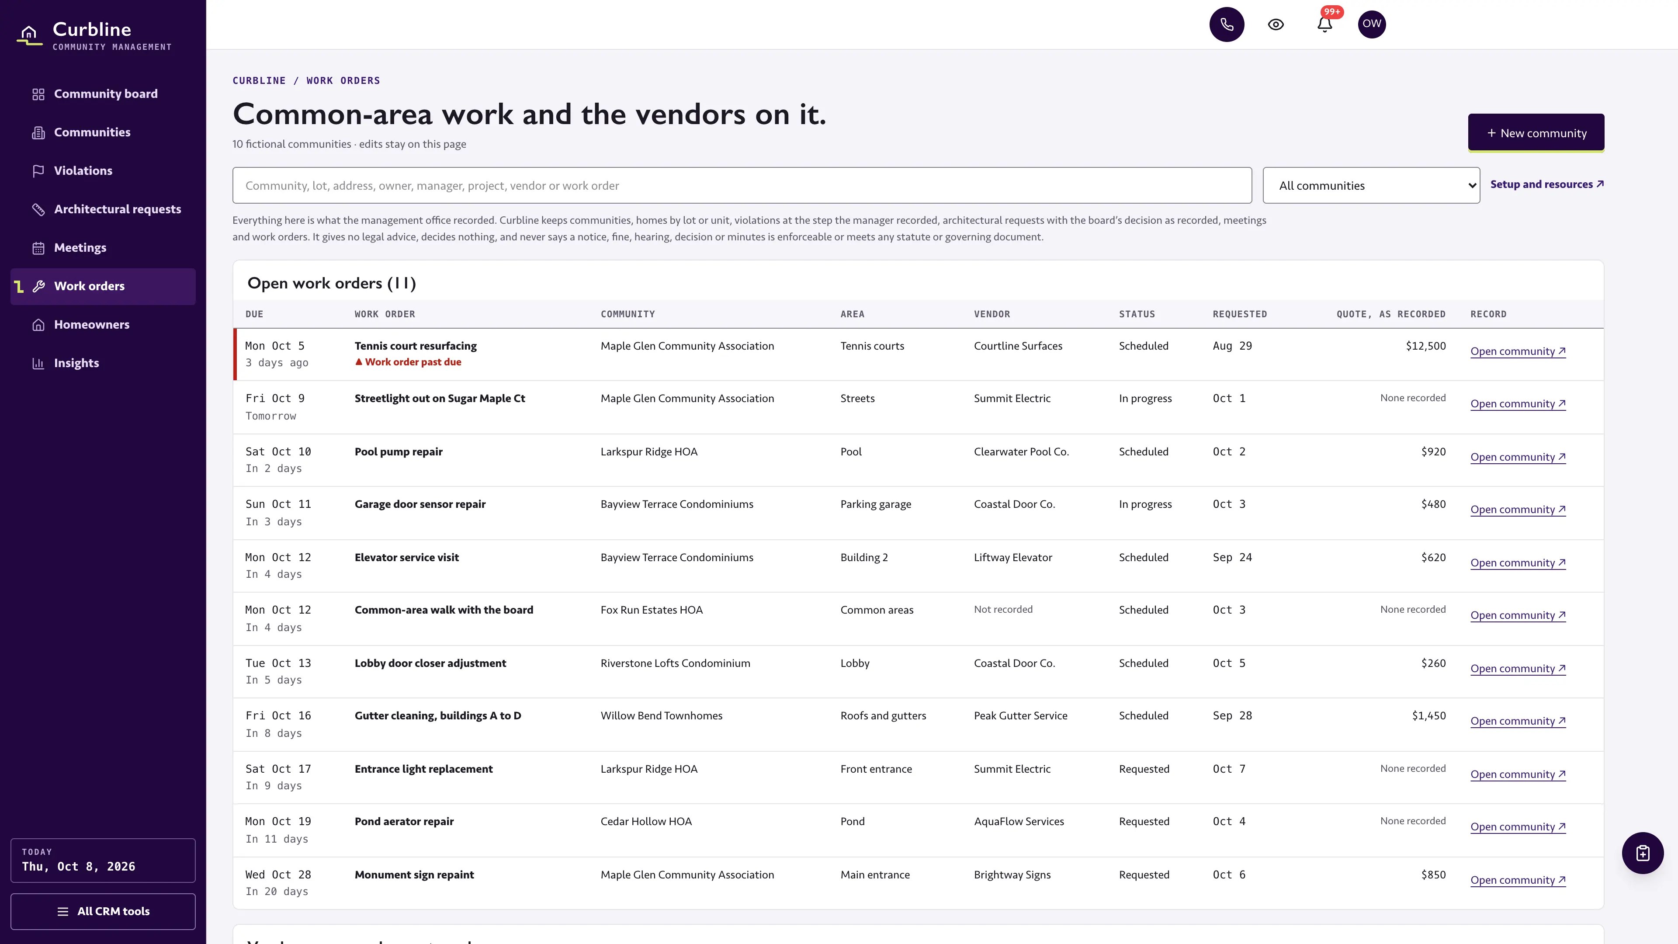Viewport: 1678px width, 944px height.
Task: Click the QUOTE, AS RECORDED column header
Action: [1391, 314]
